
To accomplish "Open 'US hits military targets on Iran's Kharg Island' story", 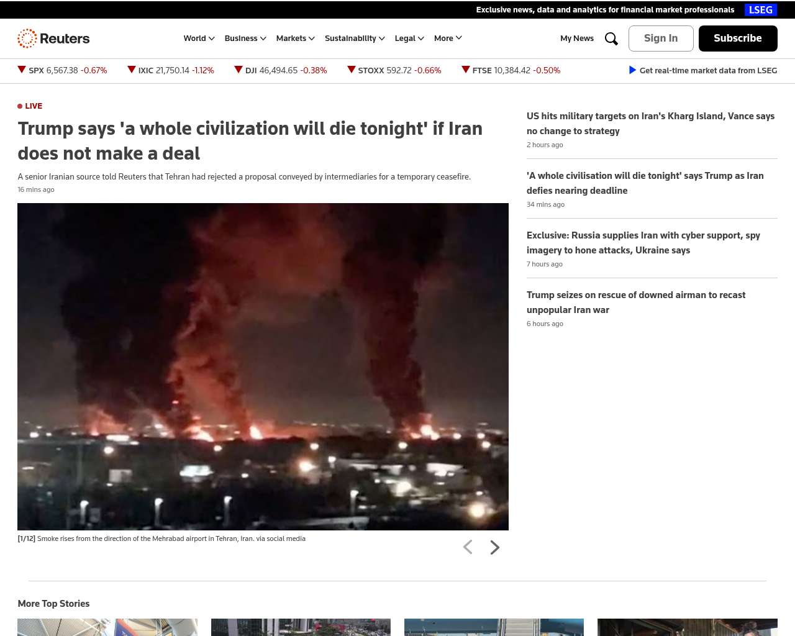I will pos(651,124).
